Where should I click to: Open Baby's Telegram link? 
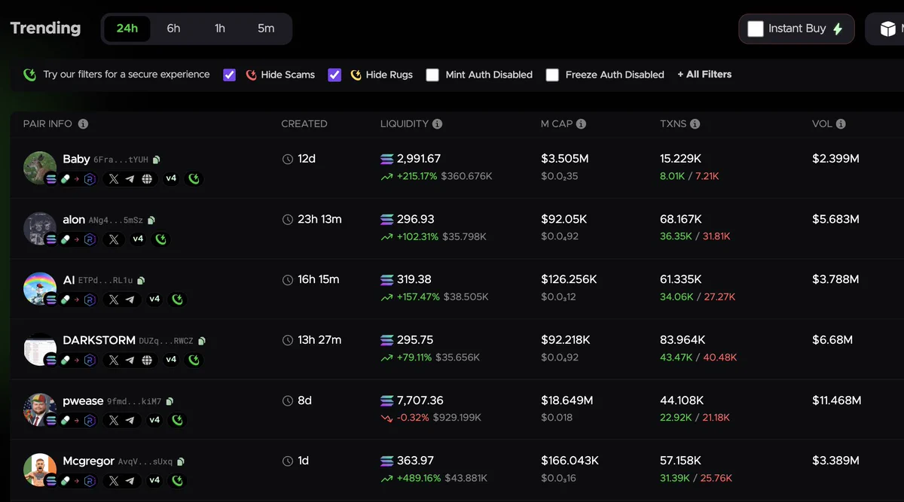click(130, 179)
